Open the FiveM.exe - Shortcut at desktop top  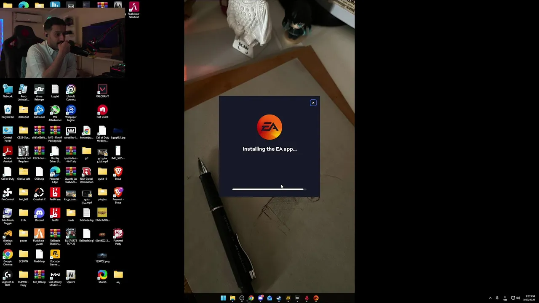pyautogui.click(x=134, y=10)
